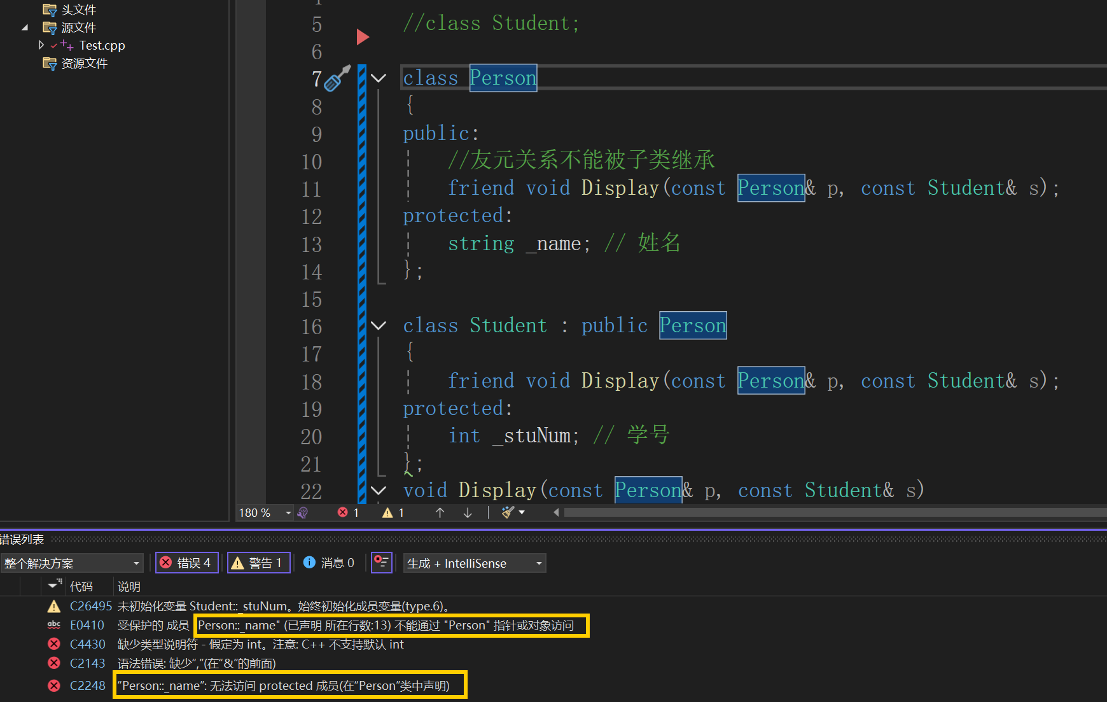This screenshot has height=702, width=1107.
Task: Click the yellow warning count icon in editor status bar
Action: tap(387, 512)
